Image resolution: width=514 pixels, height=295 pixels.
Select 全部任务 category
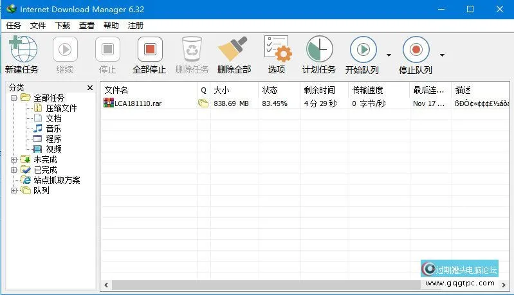click(49, 98)
